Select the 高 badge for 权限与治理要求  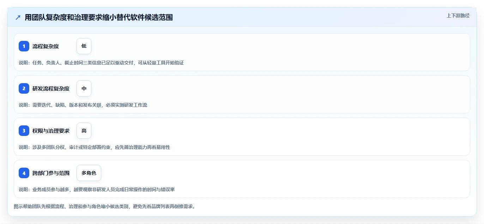[84, 131]
